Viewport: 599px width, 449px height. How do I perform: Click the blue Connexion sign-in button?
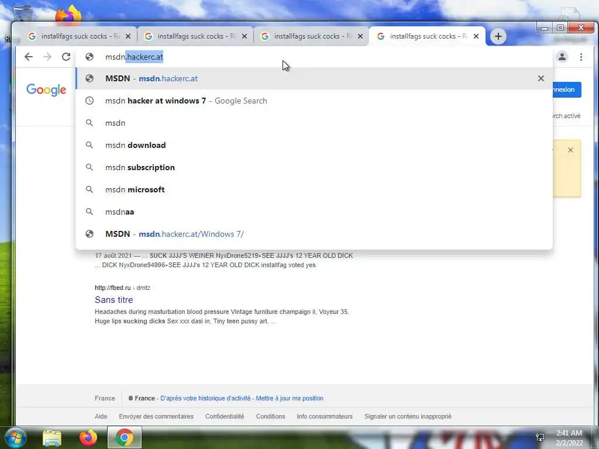tap(567, 89)
